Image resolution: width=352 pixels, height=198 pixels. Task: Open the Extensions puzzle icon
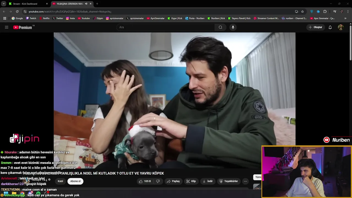tap(325, 12)
